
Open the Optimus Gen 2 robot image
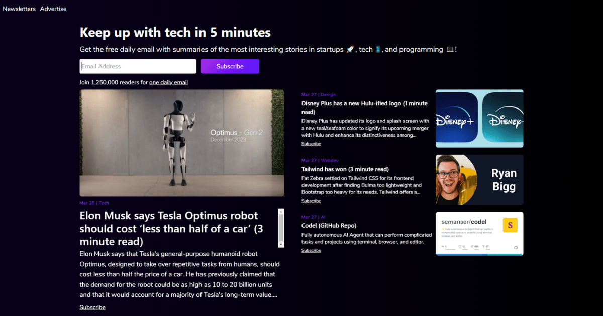181,143
